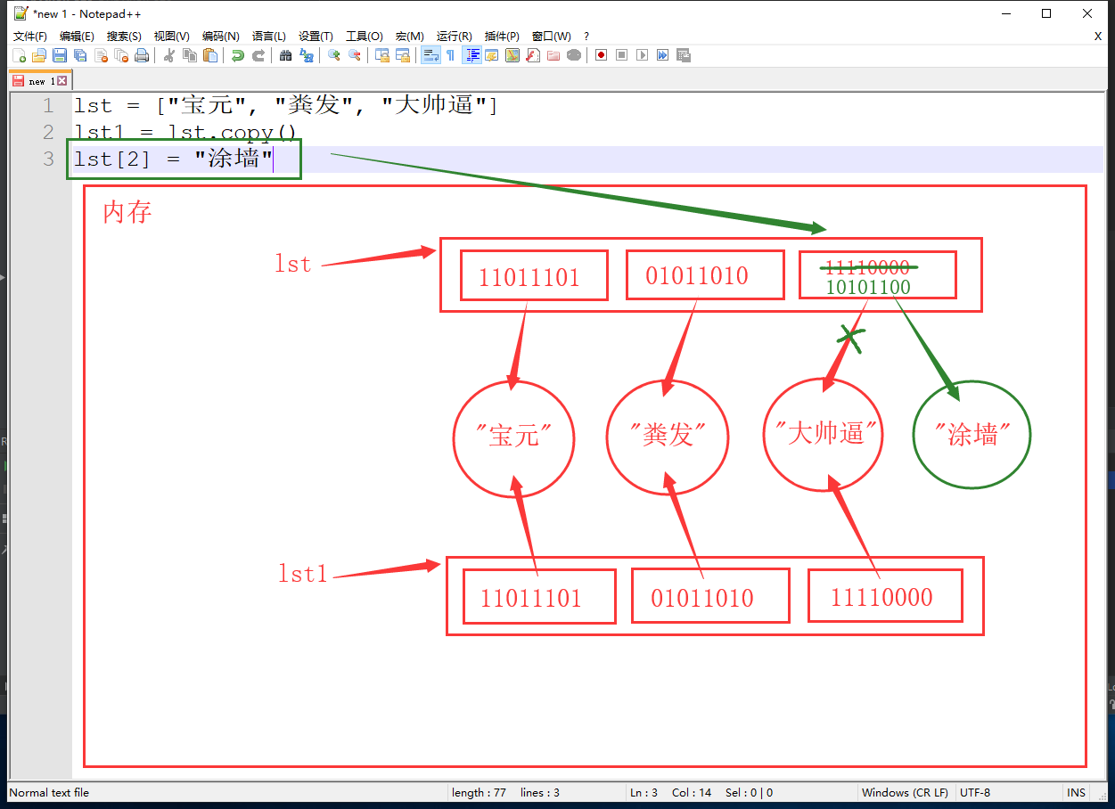Viewport: 1115px width, 809px height.
Task: Click Windows (CR LF) in status bar
Action: click(905, 792)
